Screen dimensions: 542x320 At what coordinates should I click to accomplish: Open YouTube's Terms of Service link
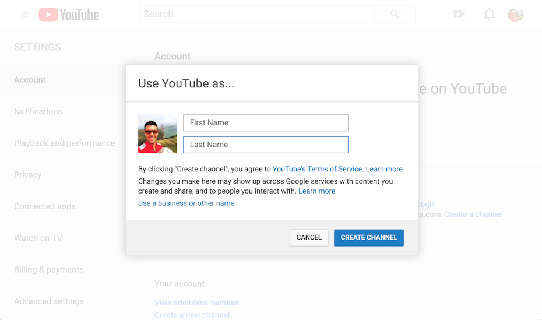[318, 169]
